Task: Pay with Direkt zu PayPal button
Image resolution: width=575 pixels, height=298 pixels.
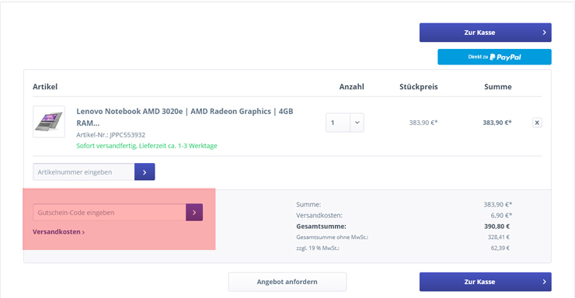Action: pyautogui.click(x=494, y=57)
